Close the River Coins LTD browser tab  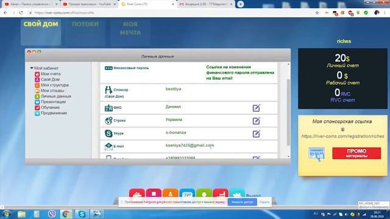click(173, 4)
